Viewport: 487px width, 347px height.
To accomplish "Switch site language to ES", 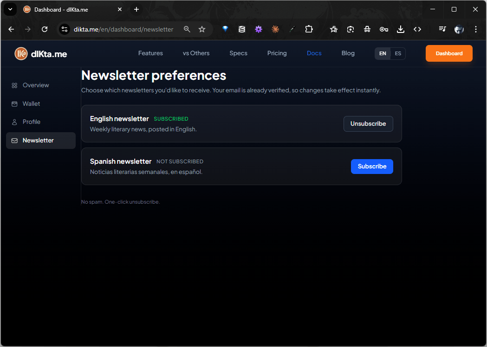I will [x=398, y=53].
